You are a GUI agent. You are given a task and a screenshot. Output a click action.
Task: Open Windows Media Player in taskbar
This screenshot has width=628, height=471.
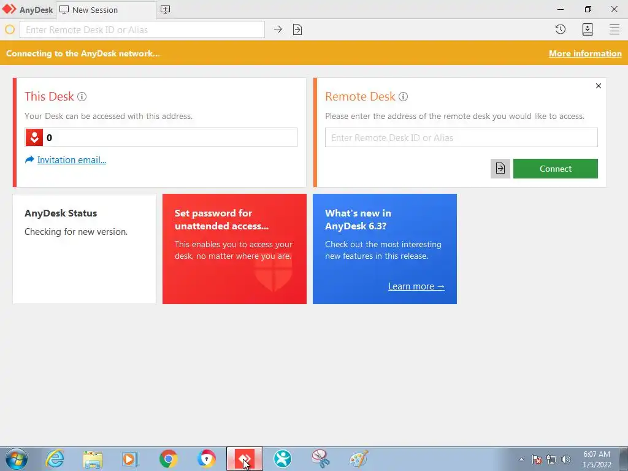click(131, 459)
